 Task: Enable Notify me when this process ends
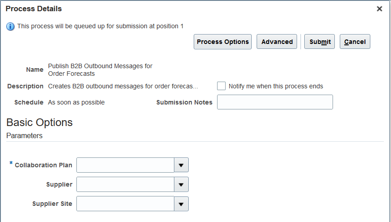(x=221, y=86)
